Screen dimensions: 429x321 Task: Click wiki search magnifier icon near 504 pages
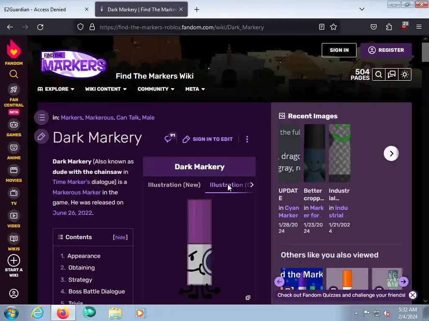tap(379, 74)
